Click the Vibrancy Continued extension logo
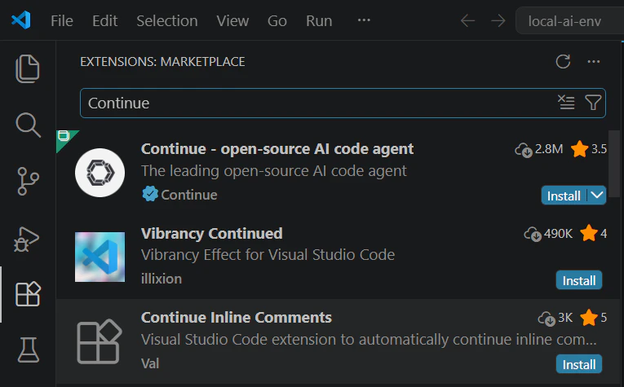 pyautogui.click(x=100, y=257)
